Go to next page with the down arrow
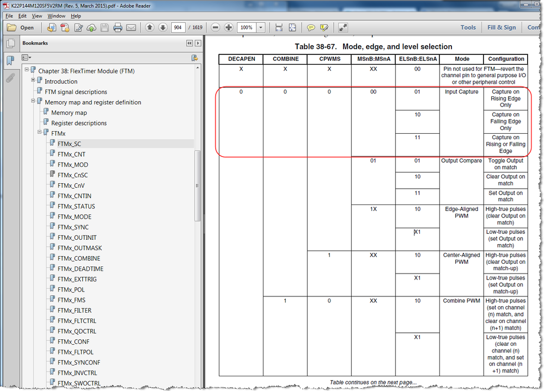 162,27
